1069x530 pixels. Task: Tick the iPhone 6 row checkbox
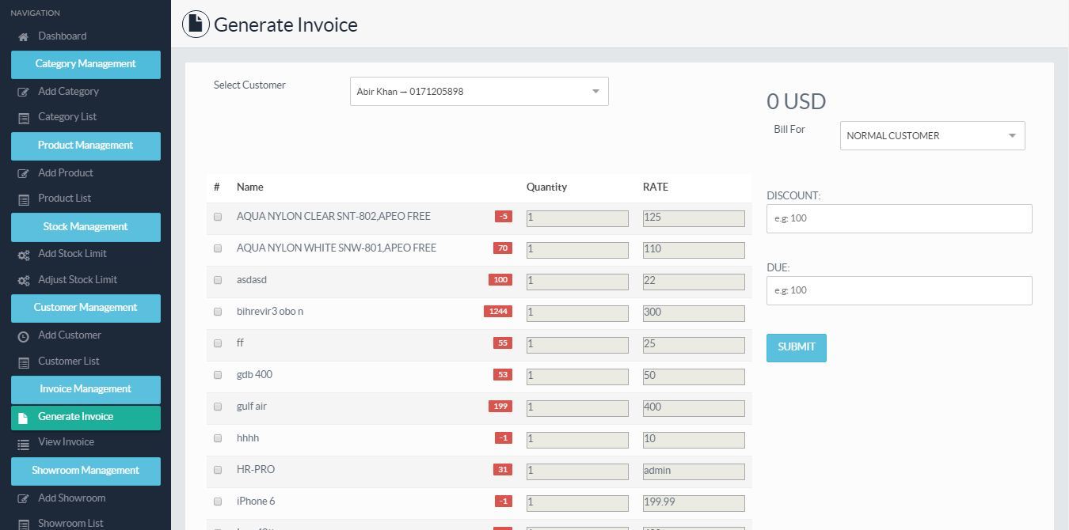pos(218,502)
